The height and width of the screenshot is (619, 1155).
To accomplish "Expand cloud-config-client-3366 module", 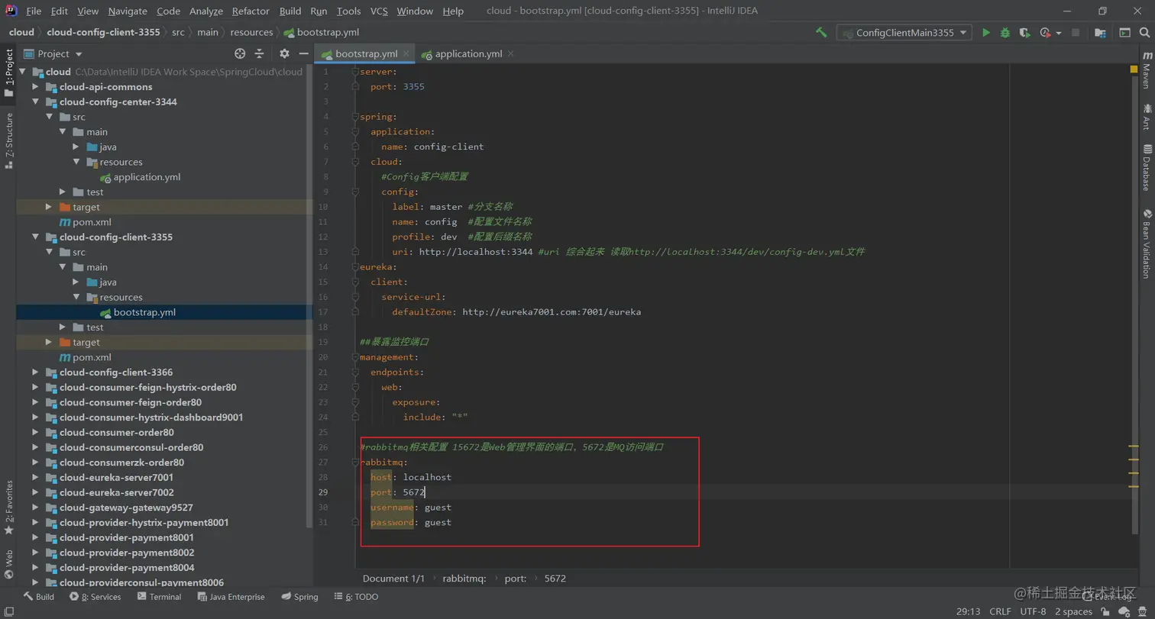I will [35, 372].
